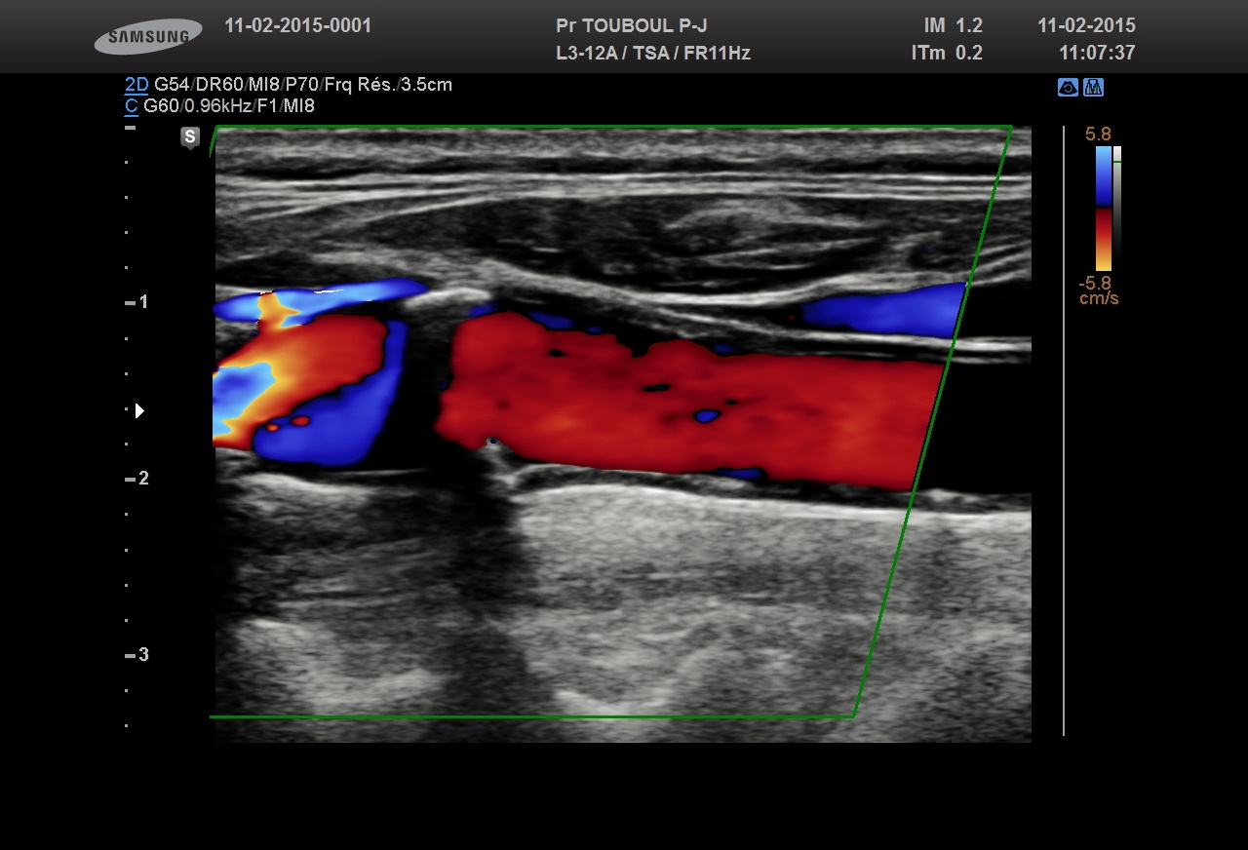The height and width of the screenshot is (850, 1248).
Task: Click the blue portion of velocity color bar
Action: pyautogui.click(x=1103, y=175)
